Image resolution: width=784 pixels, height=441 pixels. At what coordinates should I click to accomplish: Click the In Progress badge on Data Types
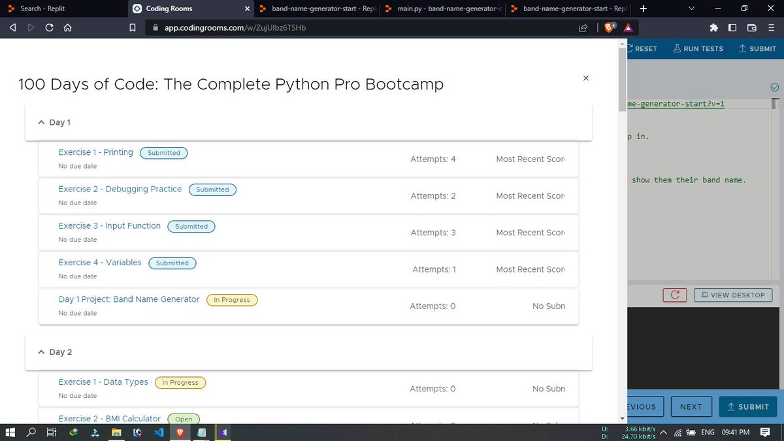pyautogui.click(x=180, y=382)
